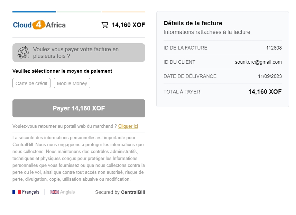The height and width of the screenshot is (215, 296).
Task: Click the installment payment icon in the banner
Action: 23,53
